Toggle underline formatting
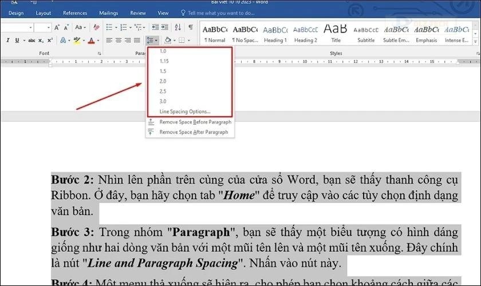Screen dimensions: 481x286 (17, 40)
